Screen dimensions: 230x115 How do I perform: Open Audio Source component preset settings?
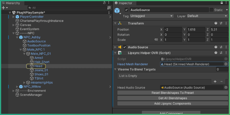[221, 47]
